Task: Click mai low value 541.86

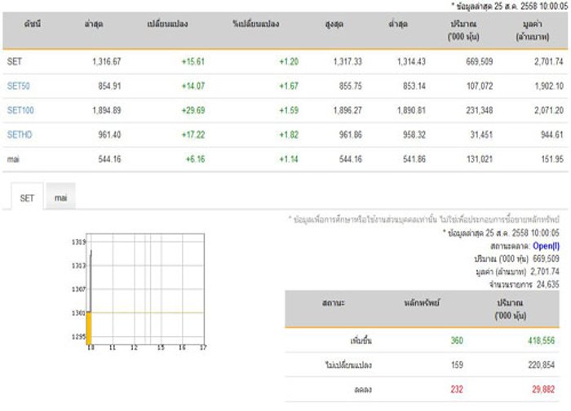Action: (x=414, y=159)
